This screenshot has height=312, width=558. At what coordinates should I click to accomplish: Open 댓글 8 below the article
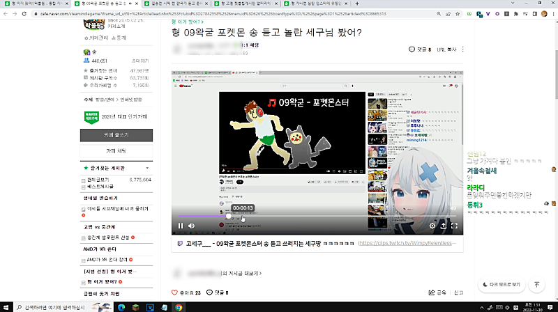pyautogui.click(x=218, y=292)
